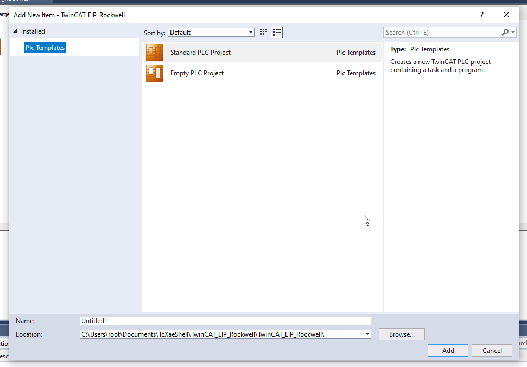Click the Cancel button
The height and width of the screenshot is (367, 527).
492,350
